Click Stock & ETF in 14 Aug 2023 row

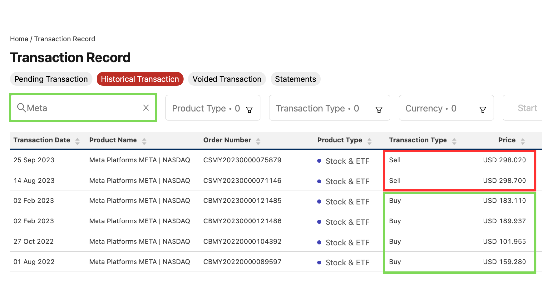point(347,182)
